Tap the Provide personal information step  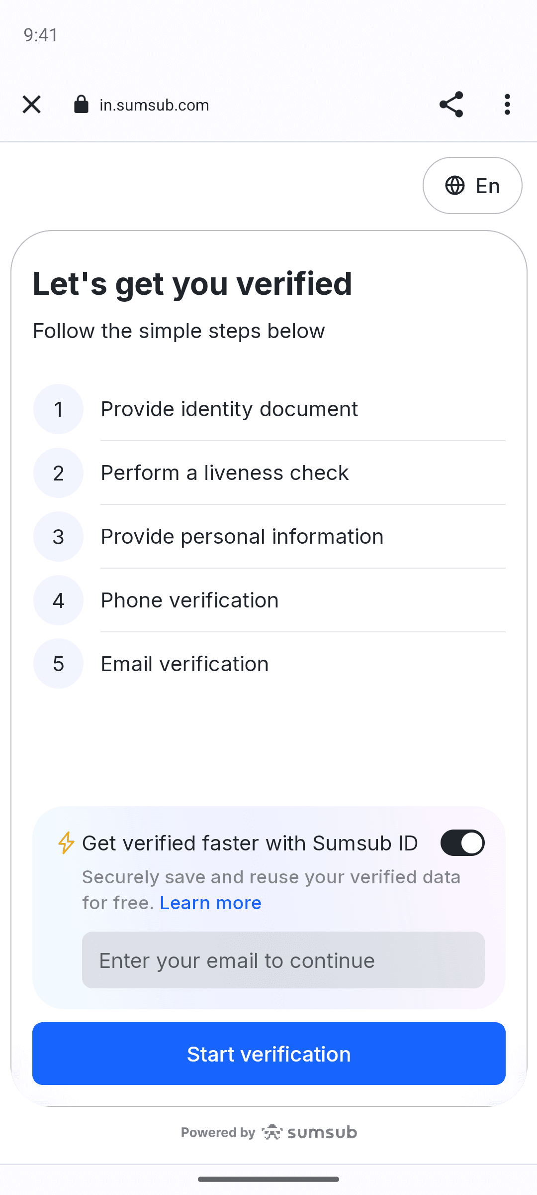click(x=242, y=536)
